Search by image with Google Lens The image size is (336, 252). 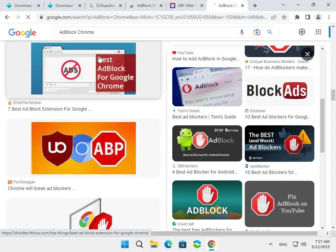257,32
